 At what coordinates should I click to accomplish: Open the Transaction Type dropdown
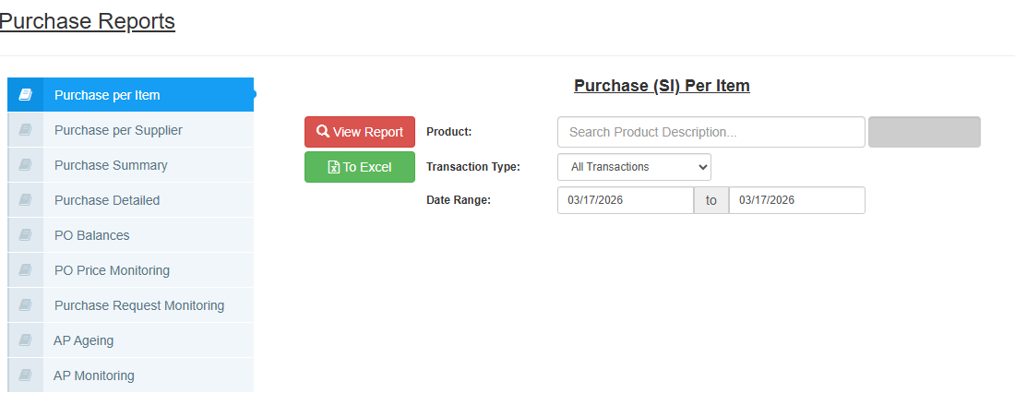635,167
